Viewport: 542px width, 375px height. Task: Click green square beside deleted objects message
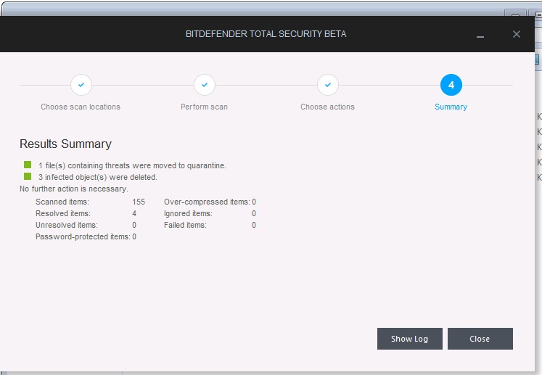click(x=28, y=176)
